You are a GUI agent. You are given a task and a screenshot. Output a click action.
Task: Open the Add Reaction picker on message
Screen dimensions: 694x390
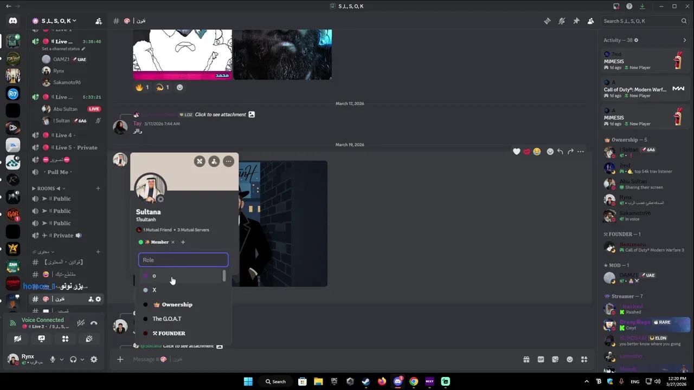(550, 152)
